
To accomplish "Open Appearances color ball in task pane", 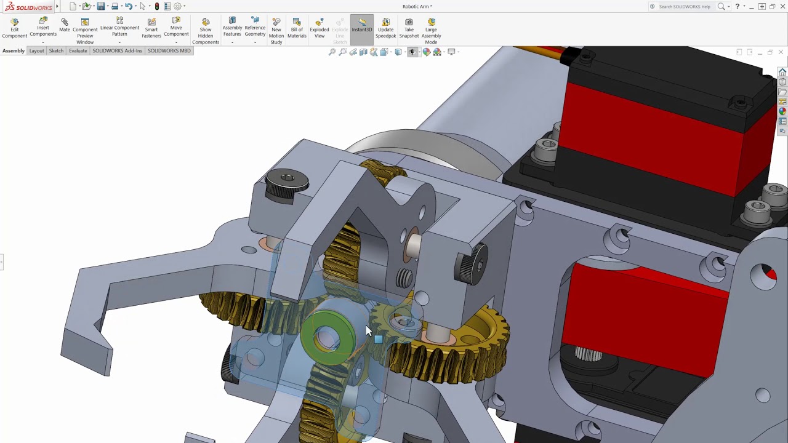I will click(x=782, y=111).
